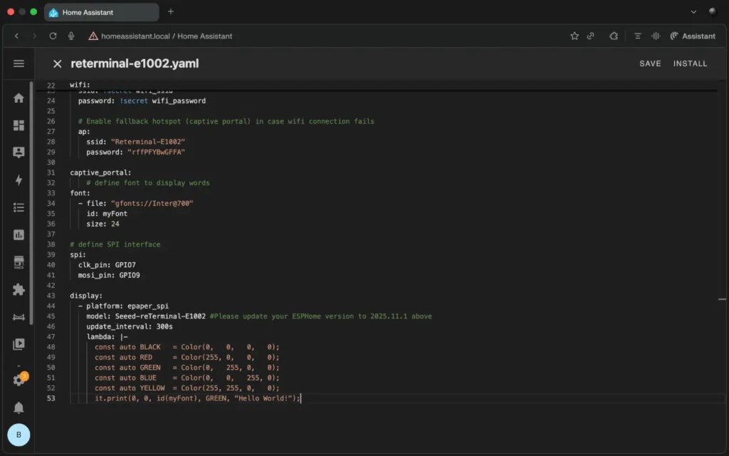Open the Media play icon in sidebar
Screen dimensions: 729x456
pyautogui.click(x=19, y=344)
